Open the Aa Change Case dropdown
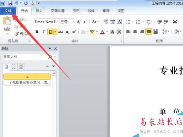 pos(95,22)
